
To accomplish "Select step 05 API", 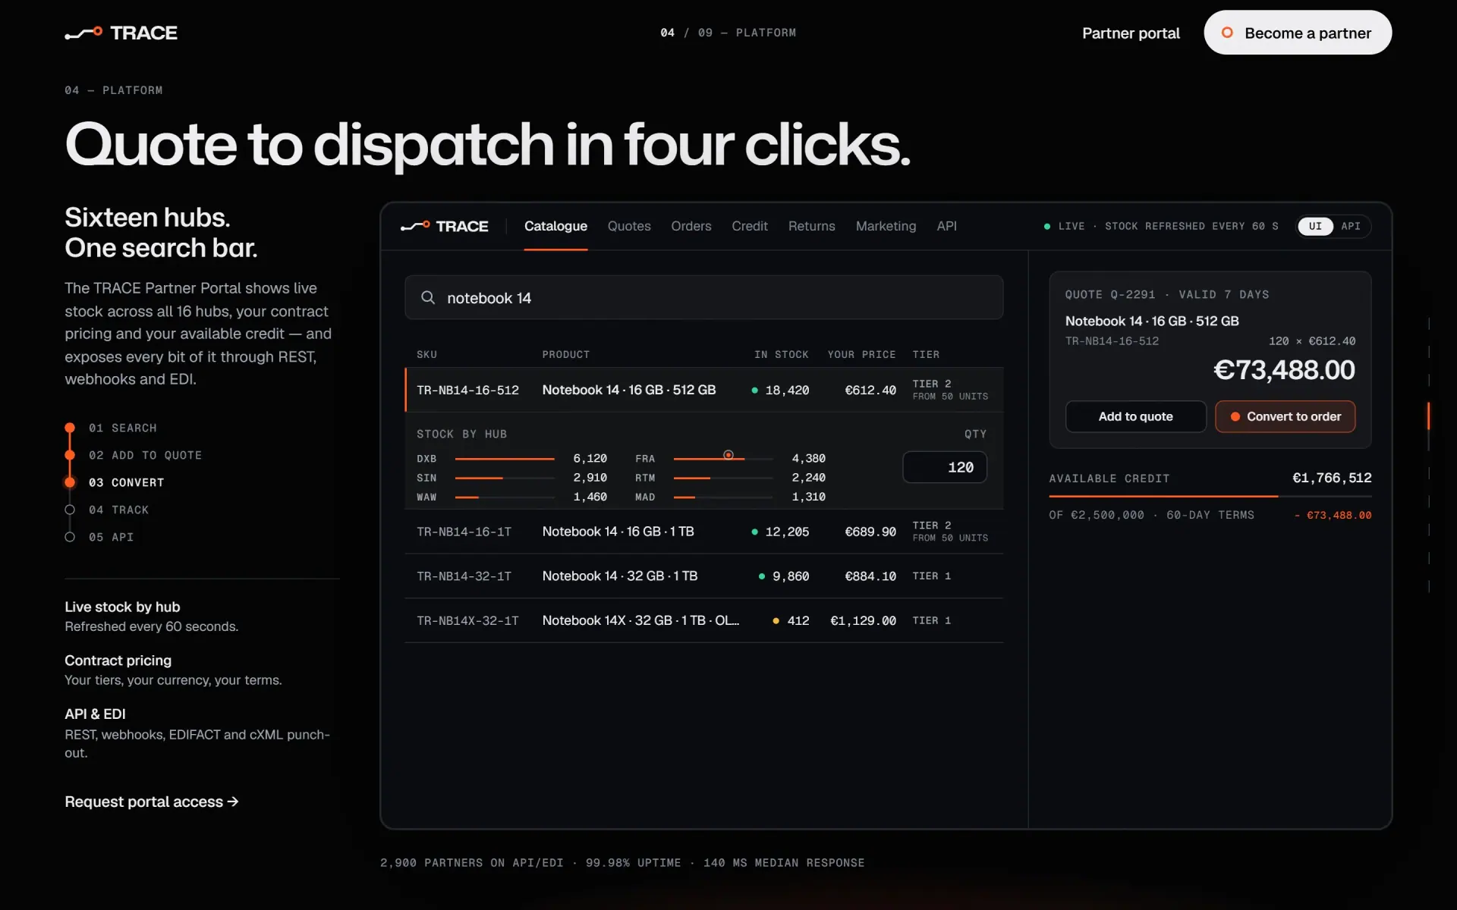I will tap(99, 537).
